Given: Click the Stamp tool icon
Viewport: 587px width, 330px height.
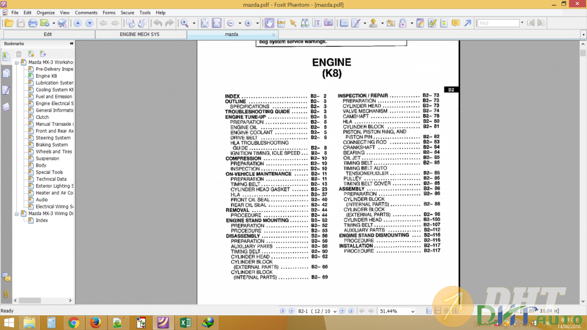Looking at the screenshot, I should [373, 23].
